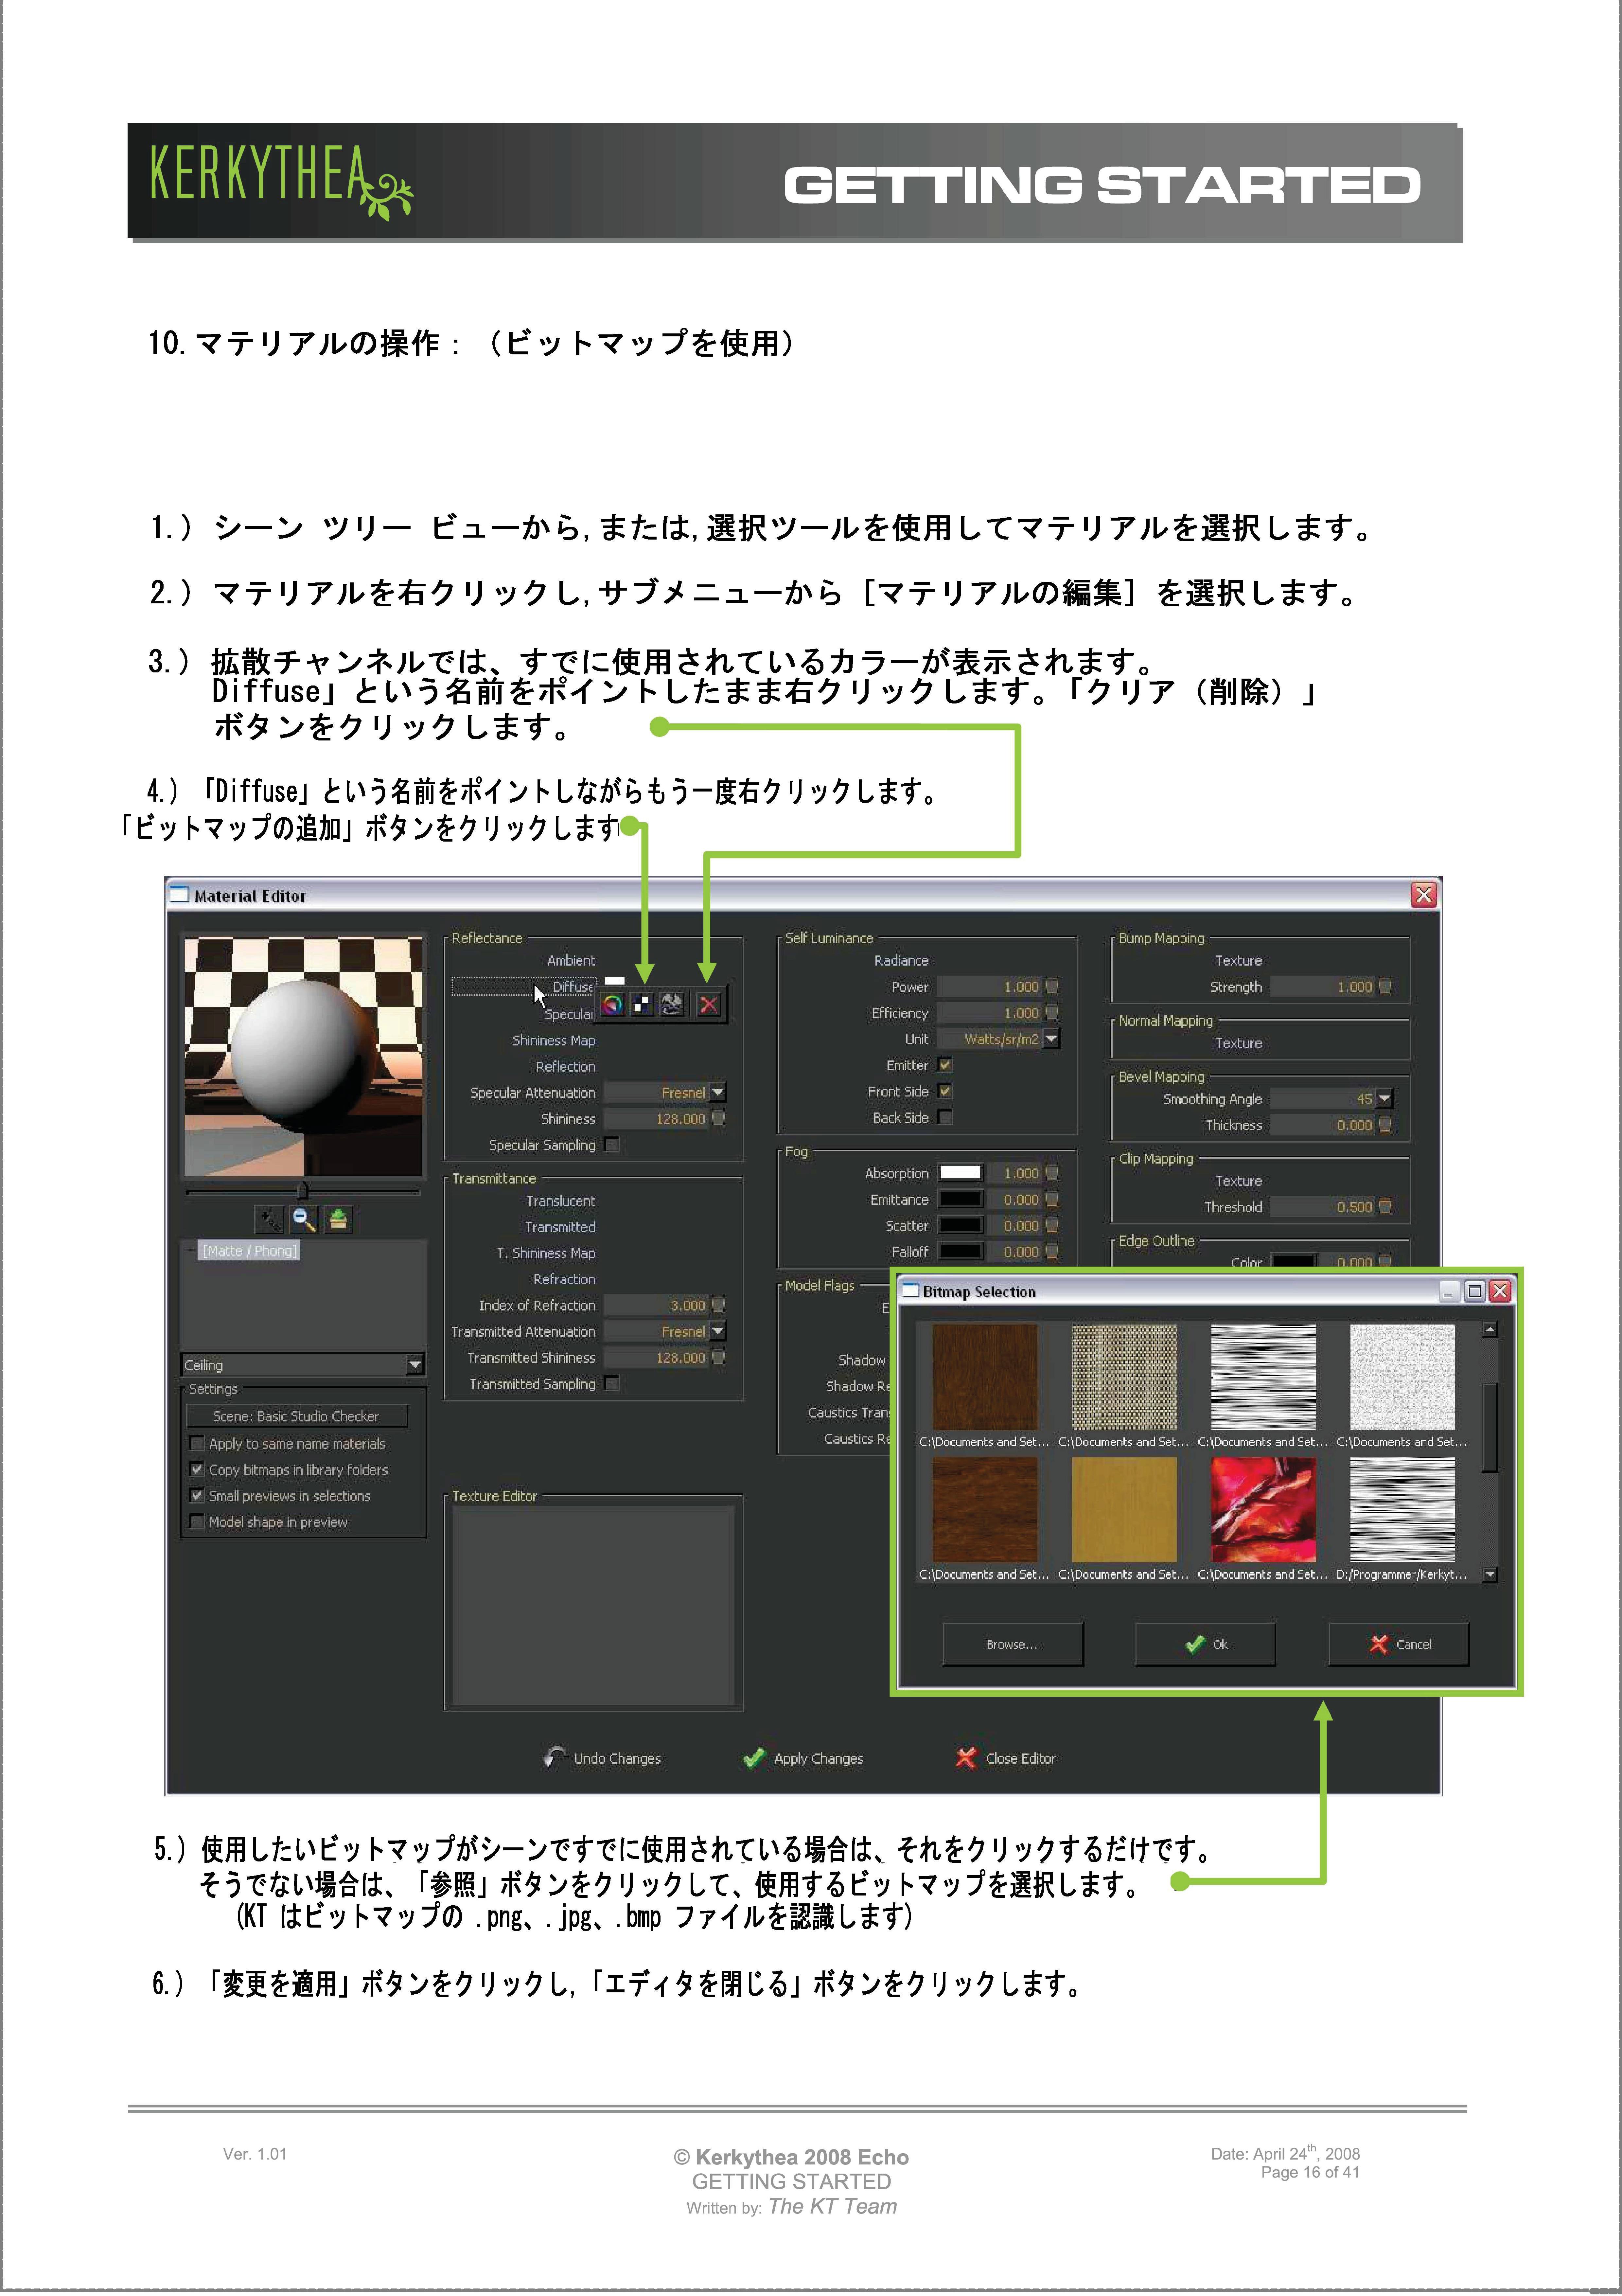1622x2296 pixels.
Task: Click Ok in Bitmap Selection
Action: pos(1205,1644)
